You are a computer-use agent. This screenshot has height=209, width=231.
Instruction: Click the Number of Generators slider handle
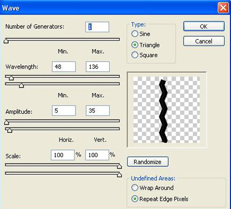(x=6, y=41)
